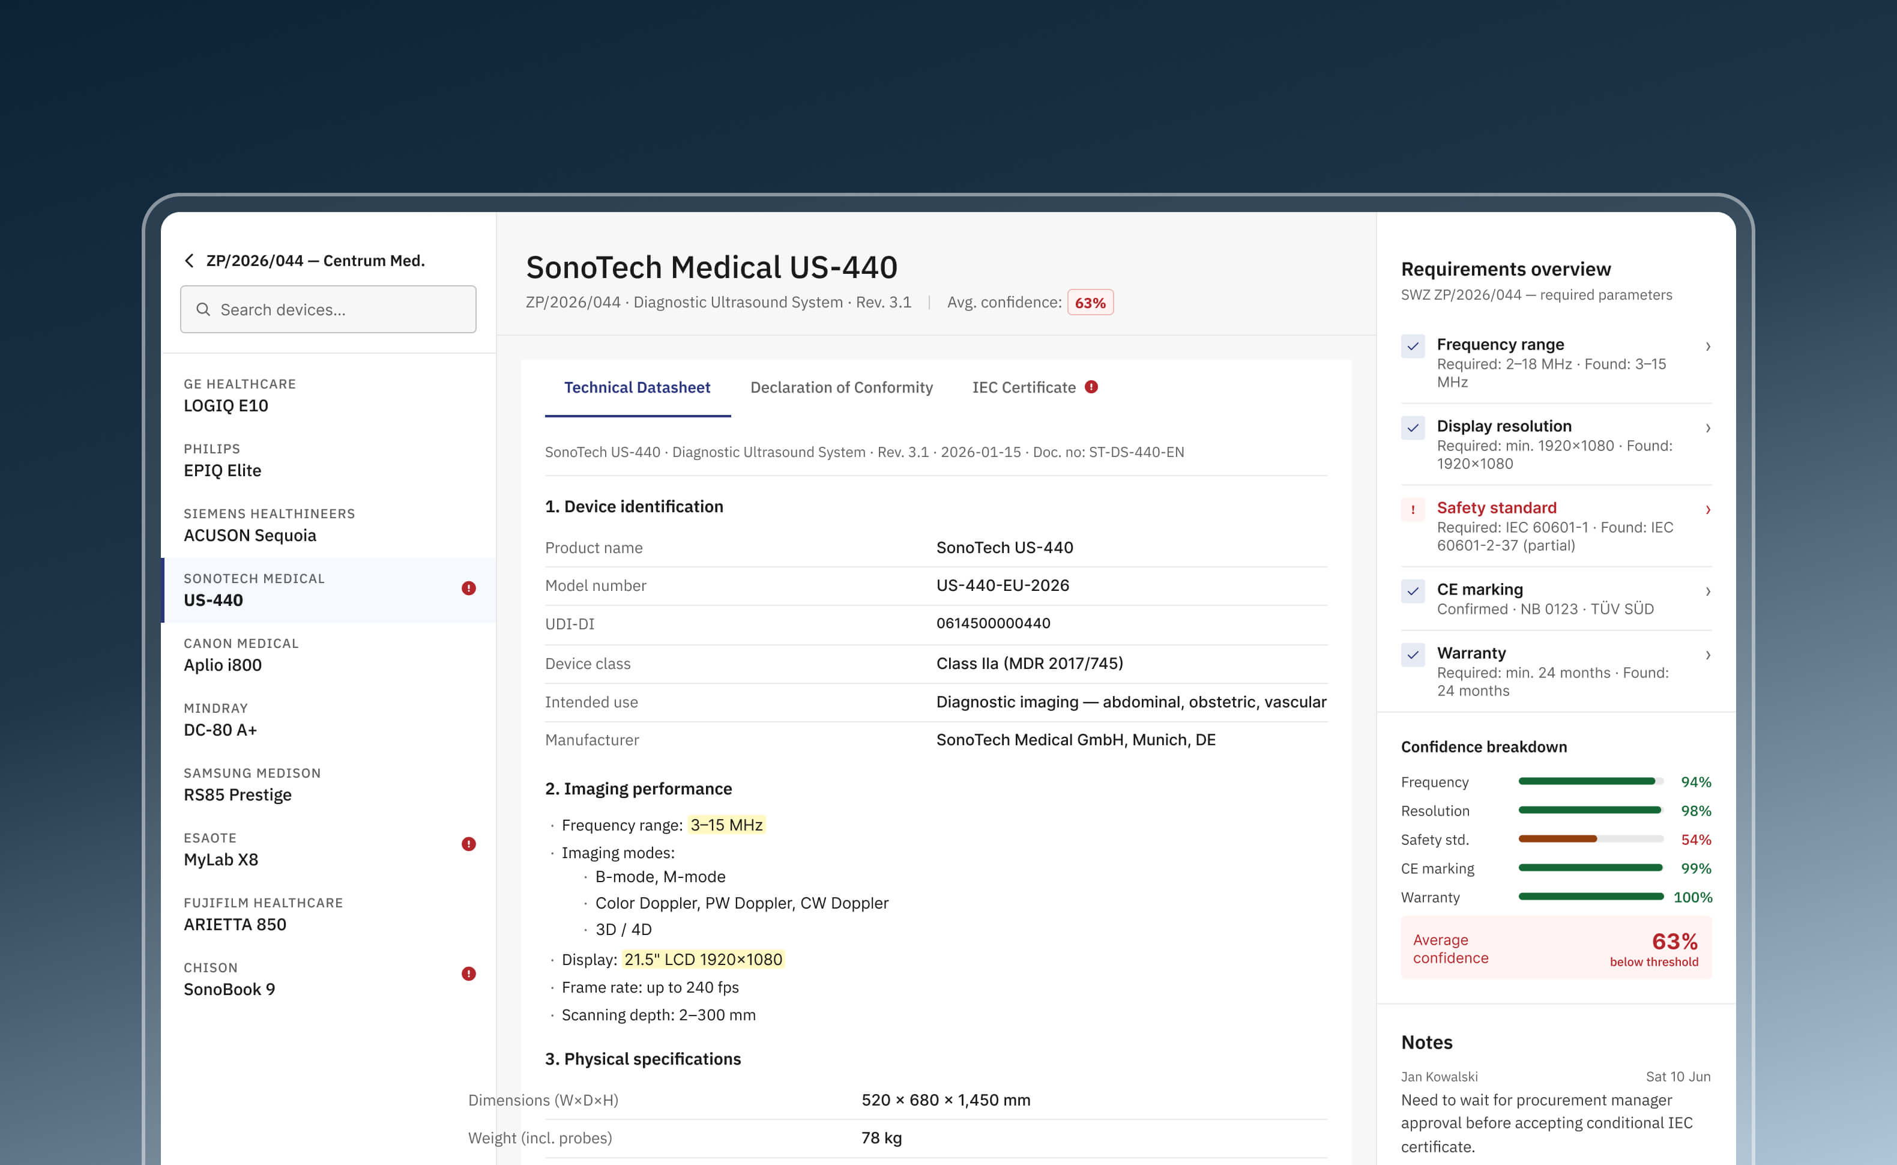
Task: Click the alert icon beside Chison SonoBook 9
Action: pyautogui.click(x=468, y=974)
